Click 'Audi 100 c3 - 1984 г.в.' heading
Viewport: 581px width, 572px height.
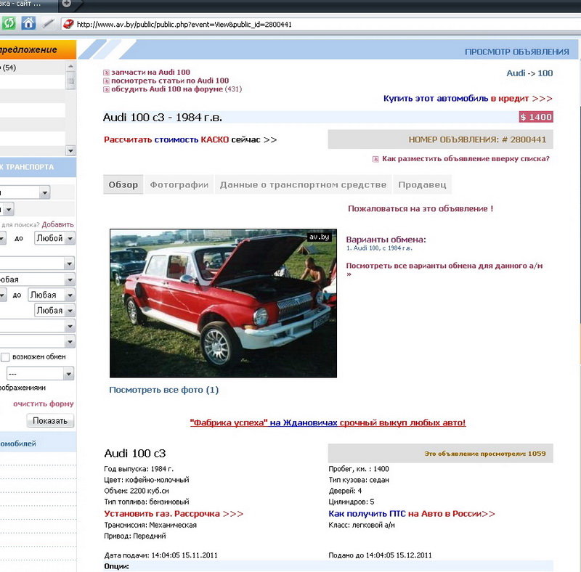(x=162, y=118)
